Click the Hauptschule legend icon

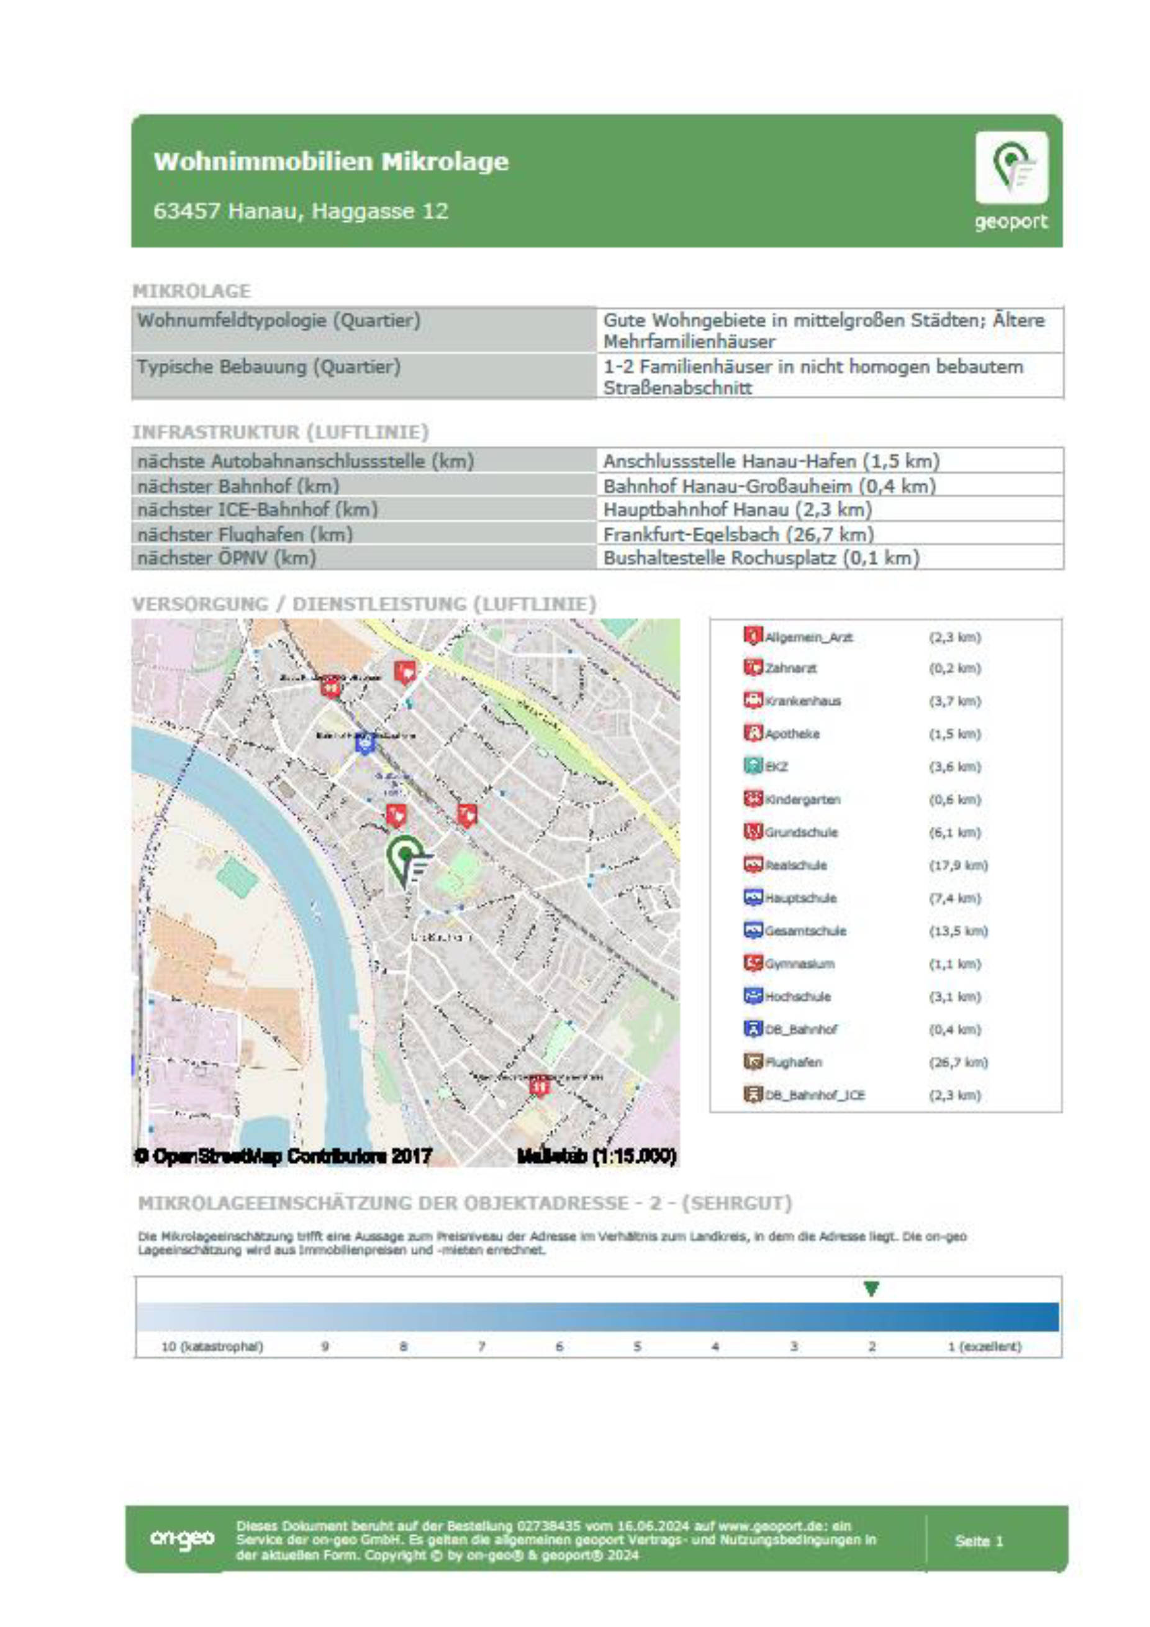point(753,897)
